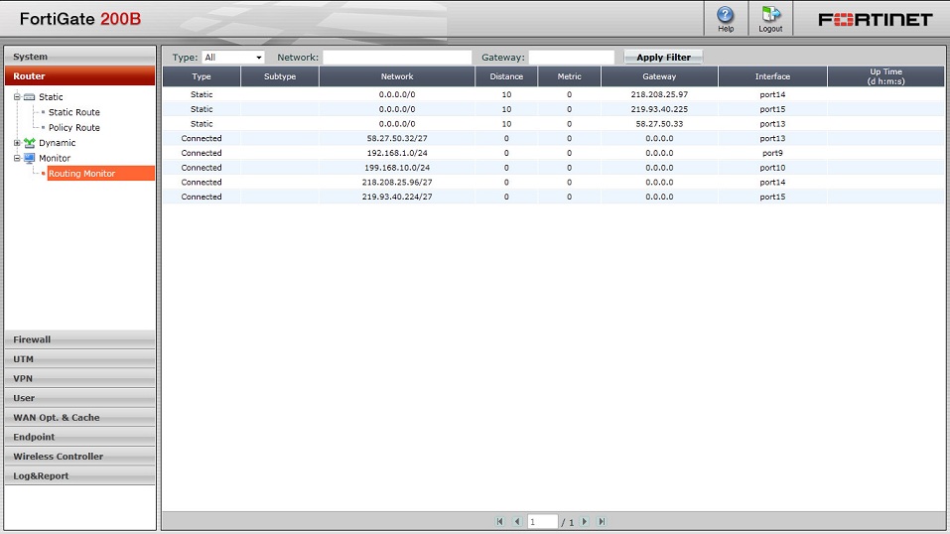
Task: Open Wireless Controller menu section
Action: tap(80, 456)
